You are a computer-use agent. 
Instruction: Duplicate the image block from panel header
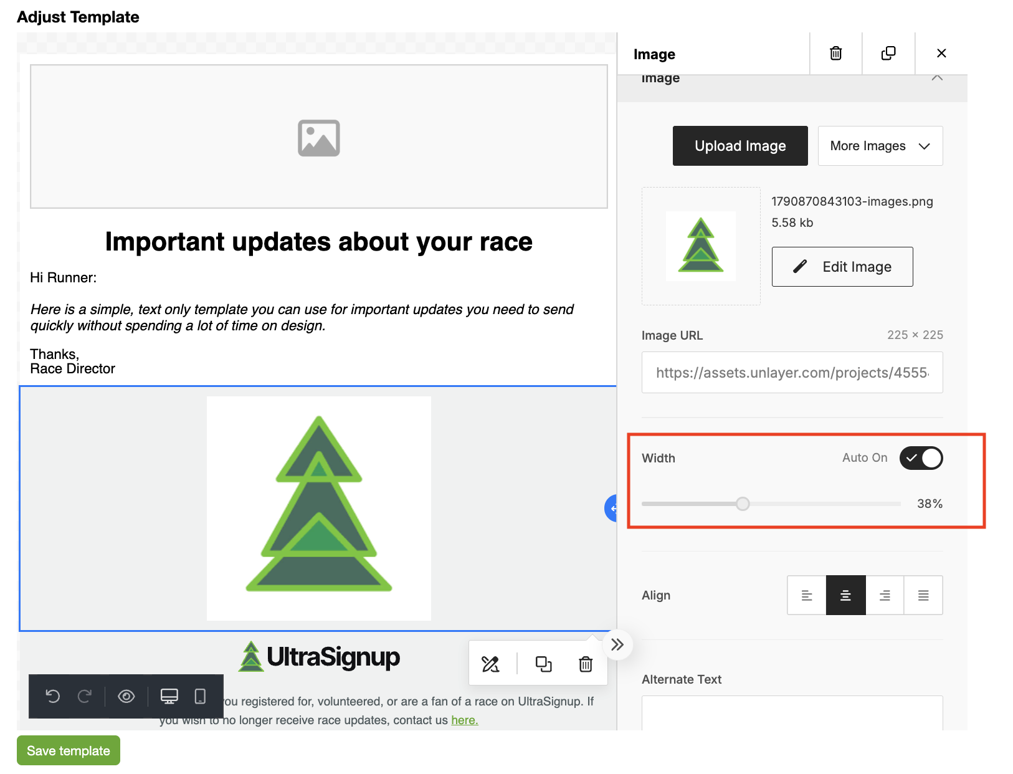[888, 54]
